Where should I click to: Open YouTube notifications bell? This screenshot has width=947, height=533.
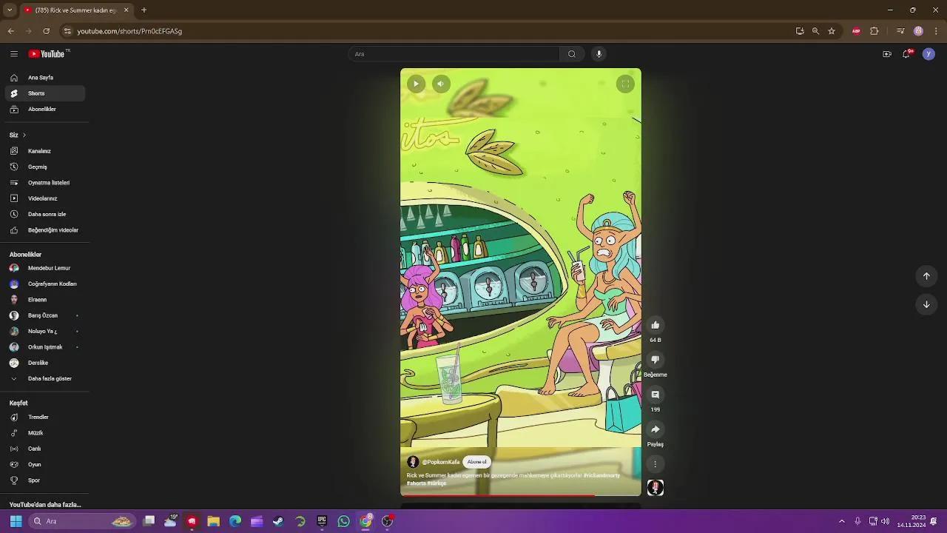906,54
